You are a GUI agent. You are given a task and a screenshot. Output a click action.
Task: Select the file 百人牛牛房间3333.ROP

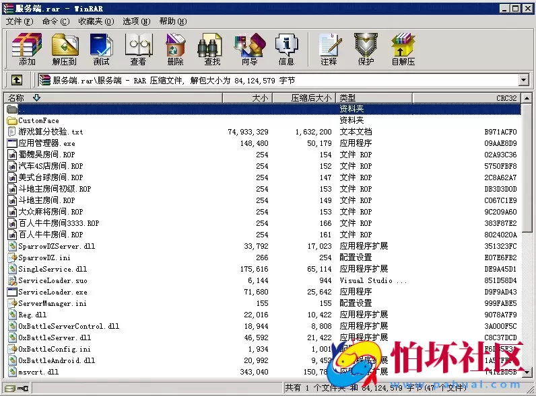click(x=59, y=223)
